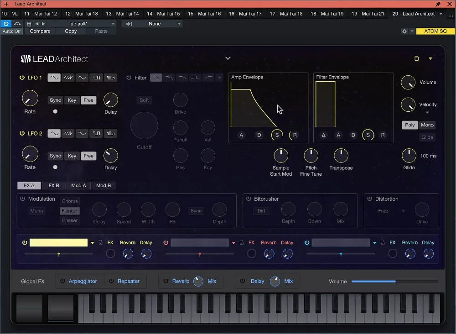Switch voice mode to Mono
The image size is (456, 334).
pyautogui.click(x=427, y=125)
